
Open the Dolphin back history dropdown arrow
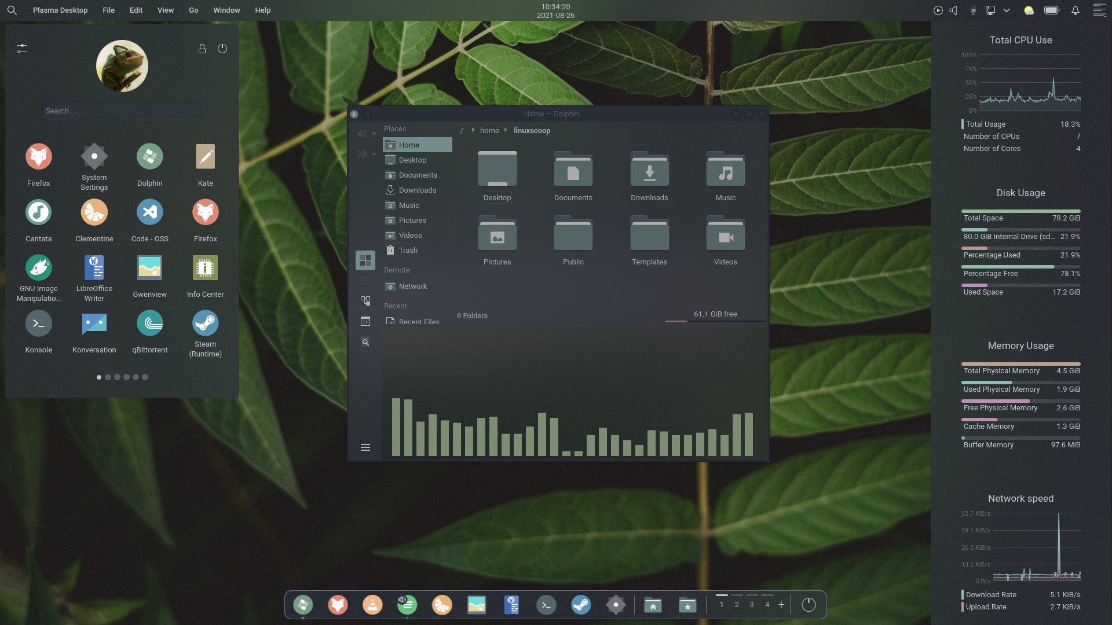[x=374, y=134]
